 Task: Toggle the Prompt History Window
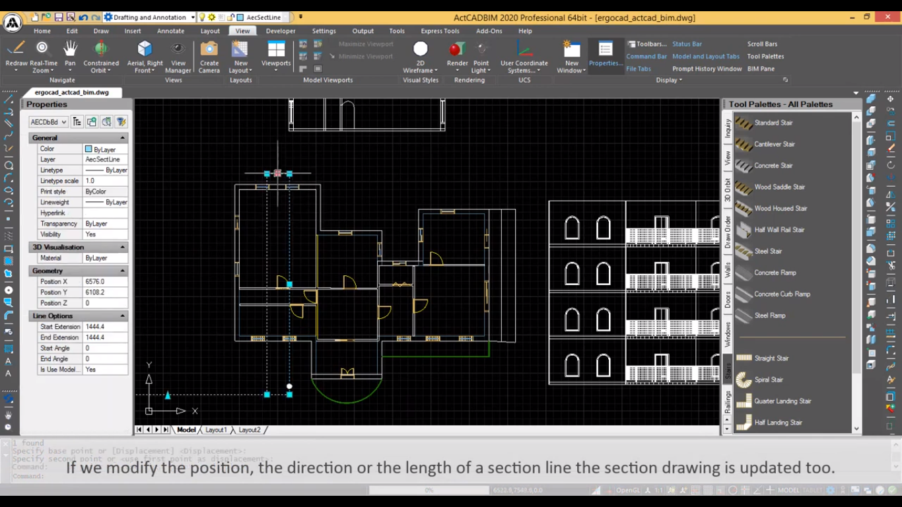pyautogui.click(x=707, y=69)
